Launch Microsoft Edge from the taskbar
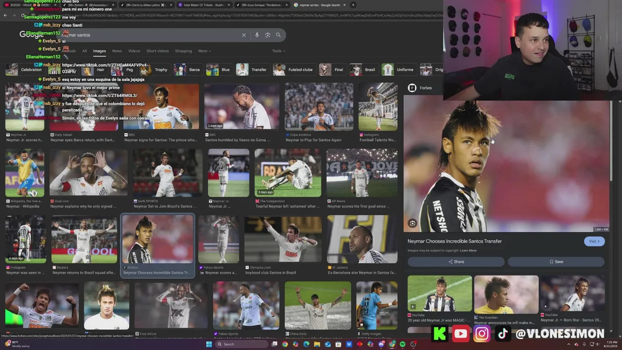Screen dimensions: 622x350 coord(306,344)
